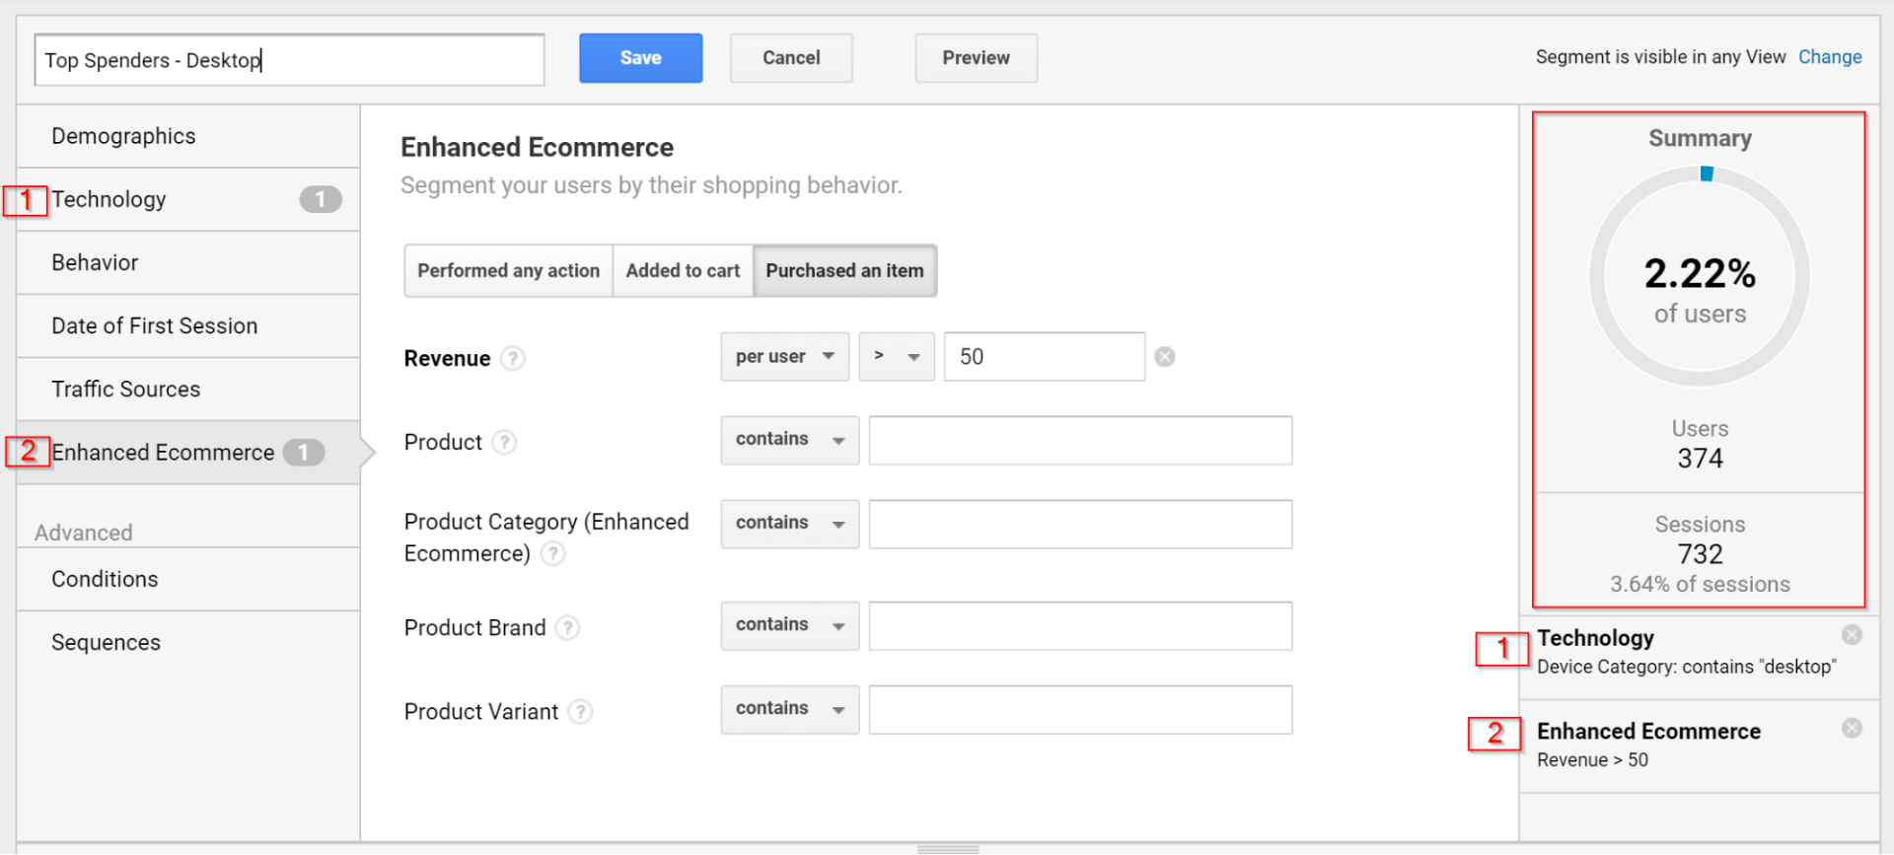The height and width of the screenshot is (855, 1894).
Task: Open the Revenue 'per user' dropdown
Action: click(x=784, y=357)
